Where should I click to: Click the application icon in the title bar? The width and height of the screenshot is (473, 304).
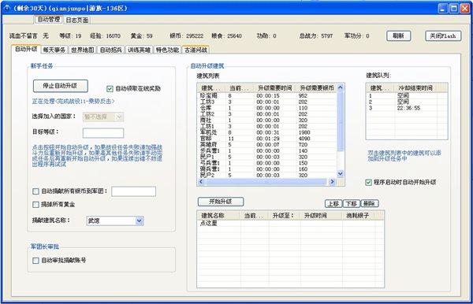(x=6, y=8)
